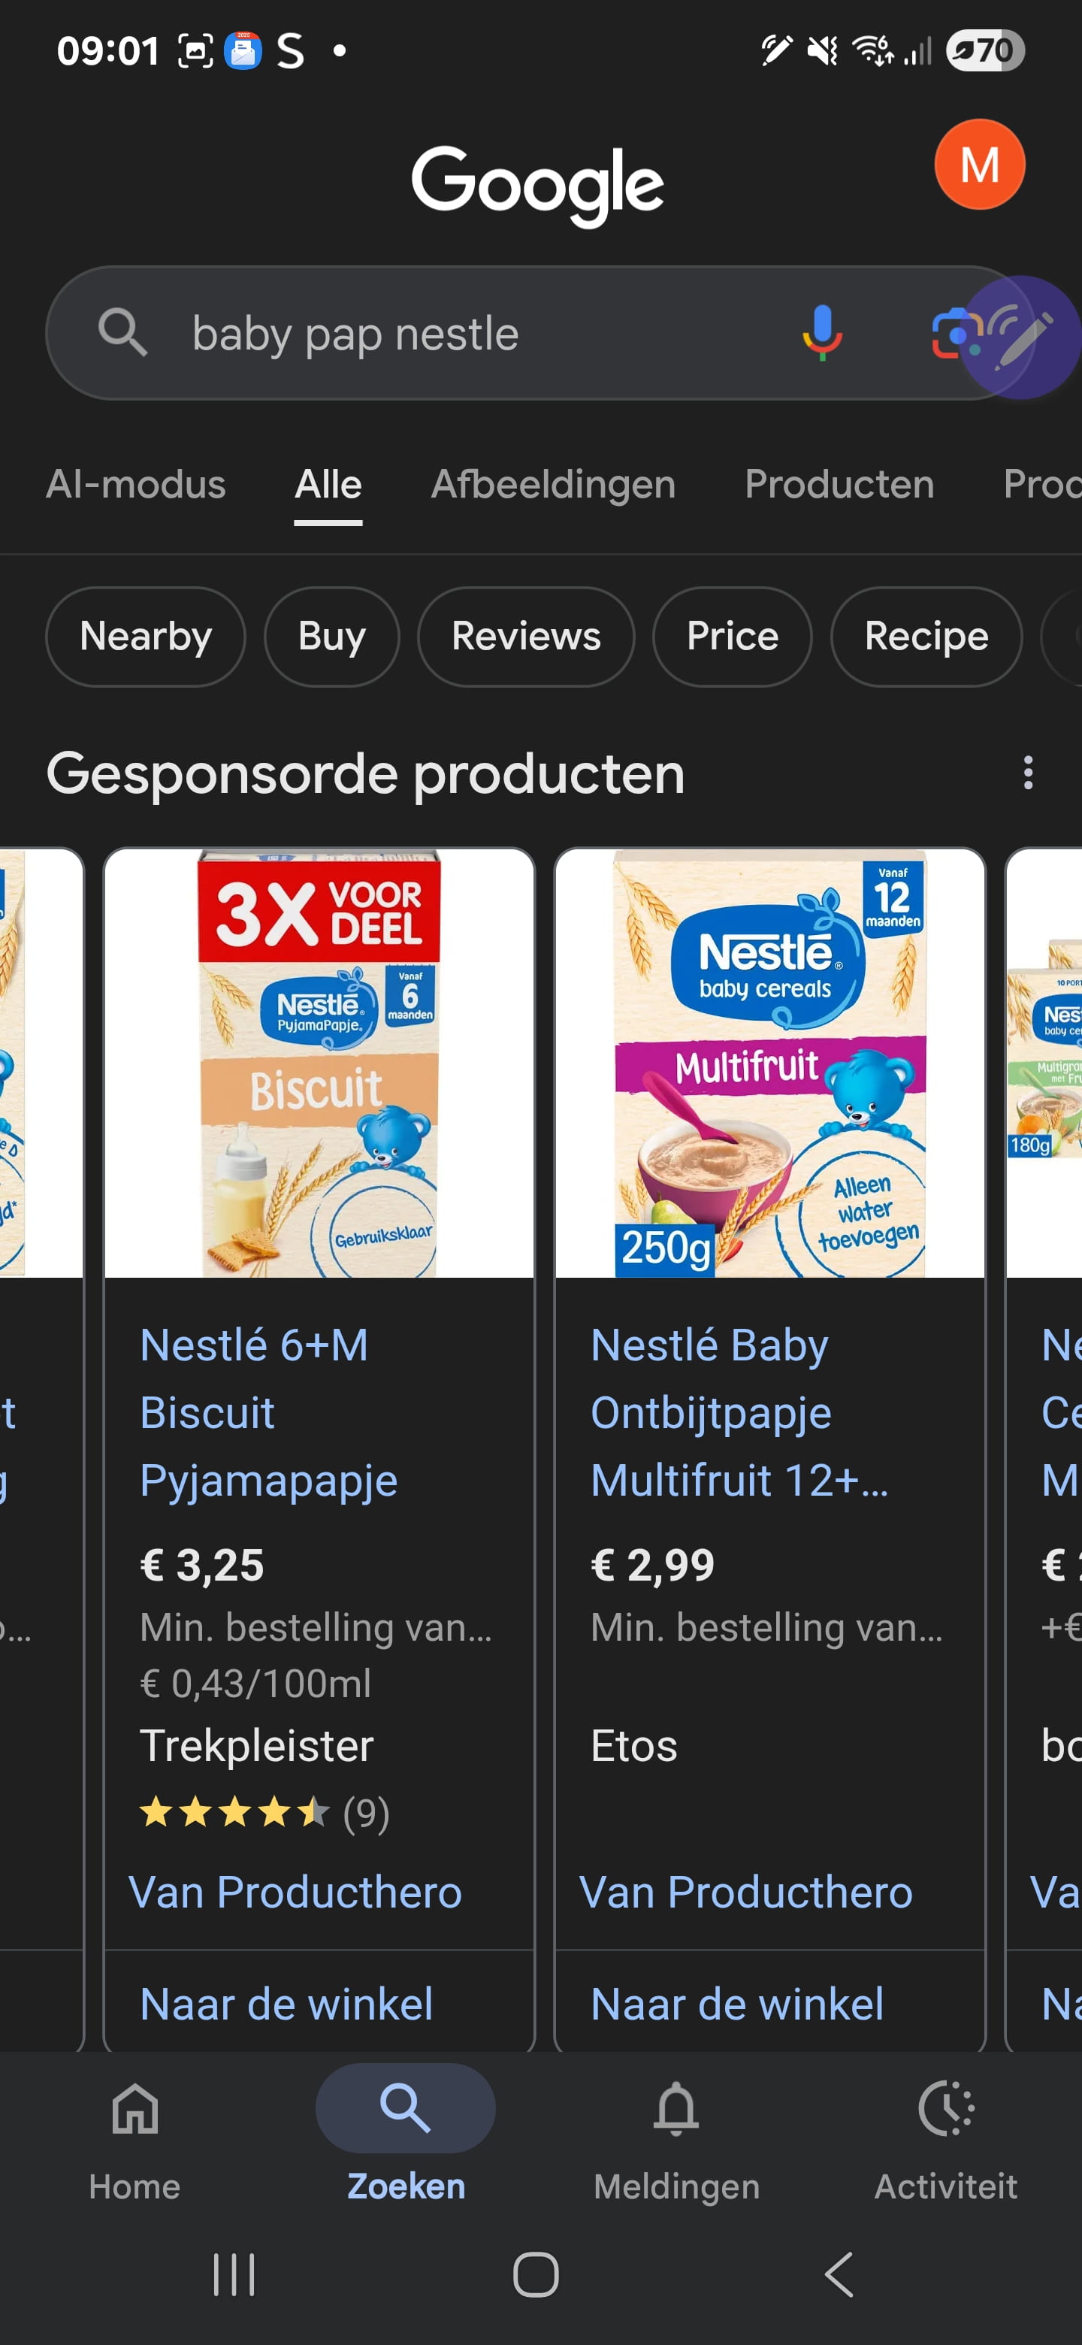
Task: Tap the Nestlé Multifruit 250g product image
Action: 770,1064
